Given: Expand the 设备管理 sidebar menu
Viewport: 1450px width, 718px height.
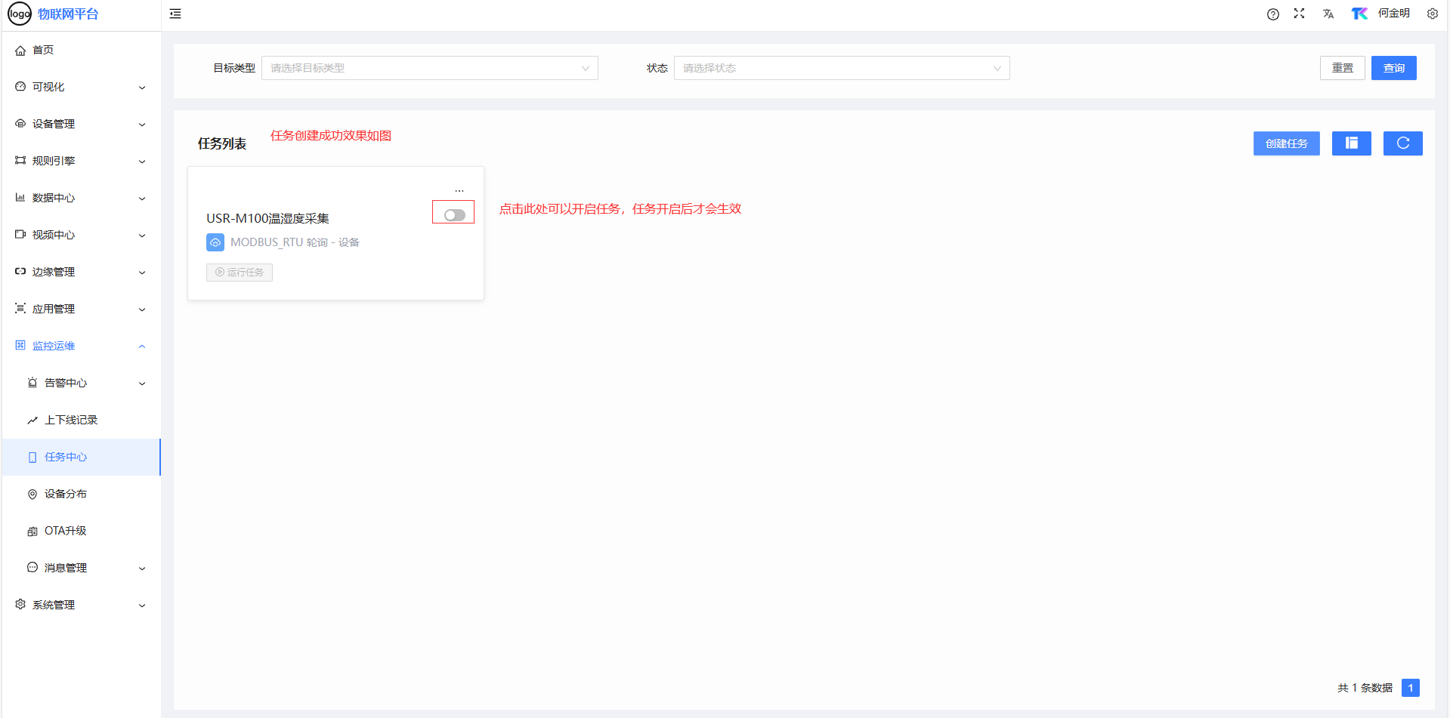Looking at the screenshot, I should coord(81,124).
